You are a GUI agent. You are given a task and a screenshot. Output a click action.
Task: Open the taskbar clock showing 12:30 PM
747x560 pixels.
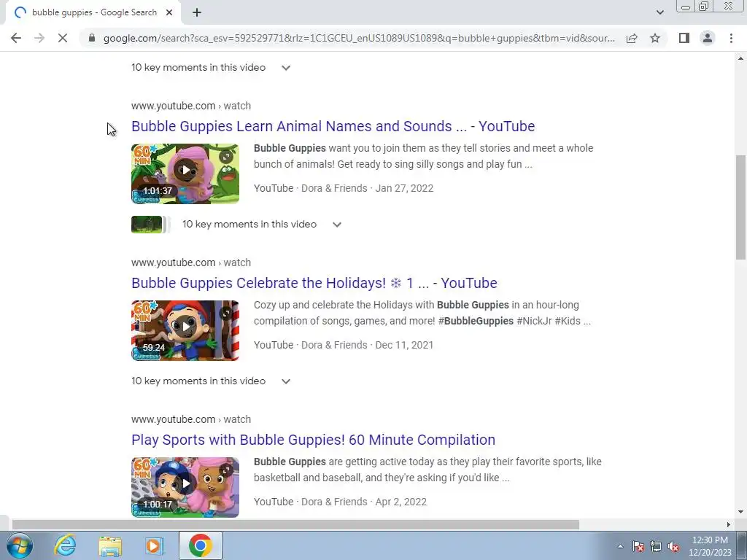tap(710, 546)
